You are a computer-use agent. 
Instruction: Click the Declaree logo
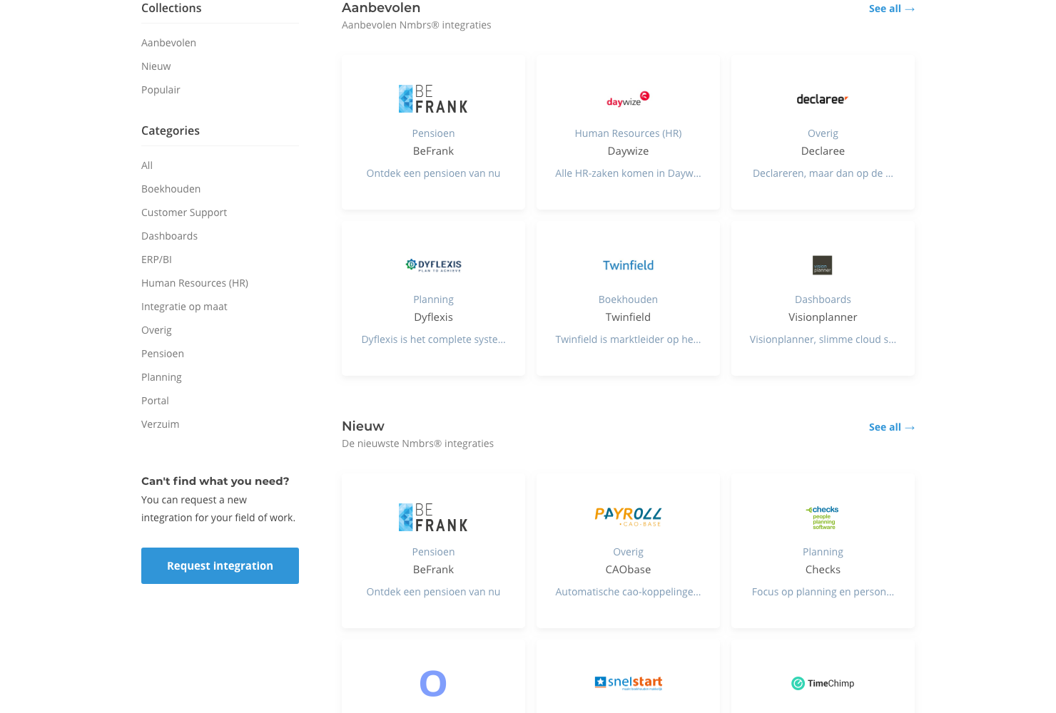823,99
